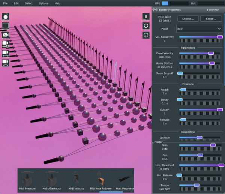Click the camera rotate icon
Screen dimensions: 225x194
pyautogui.click(x=6, y=63)
